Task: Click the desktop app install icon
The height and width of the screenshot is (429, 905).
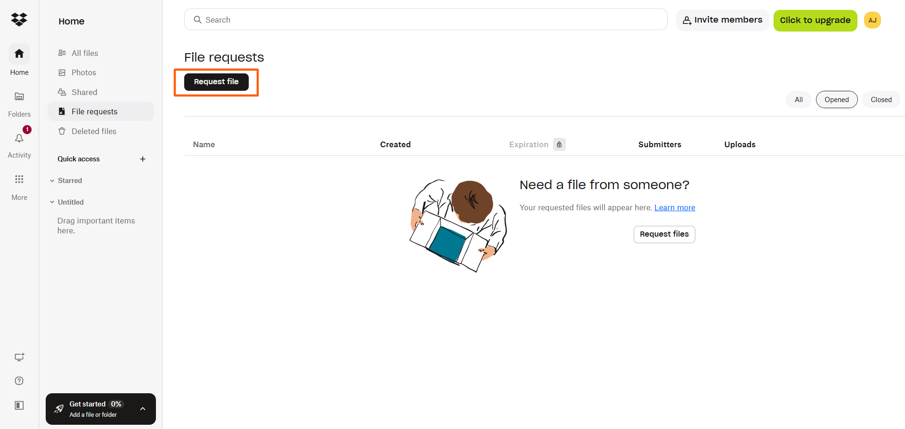Action: 19,357
